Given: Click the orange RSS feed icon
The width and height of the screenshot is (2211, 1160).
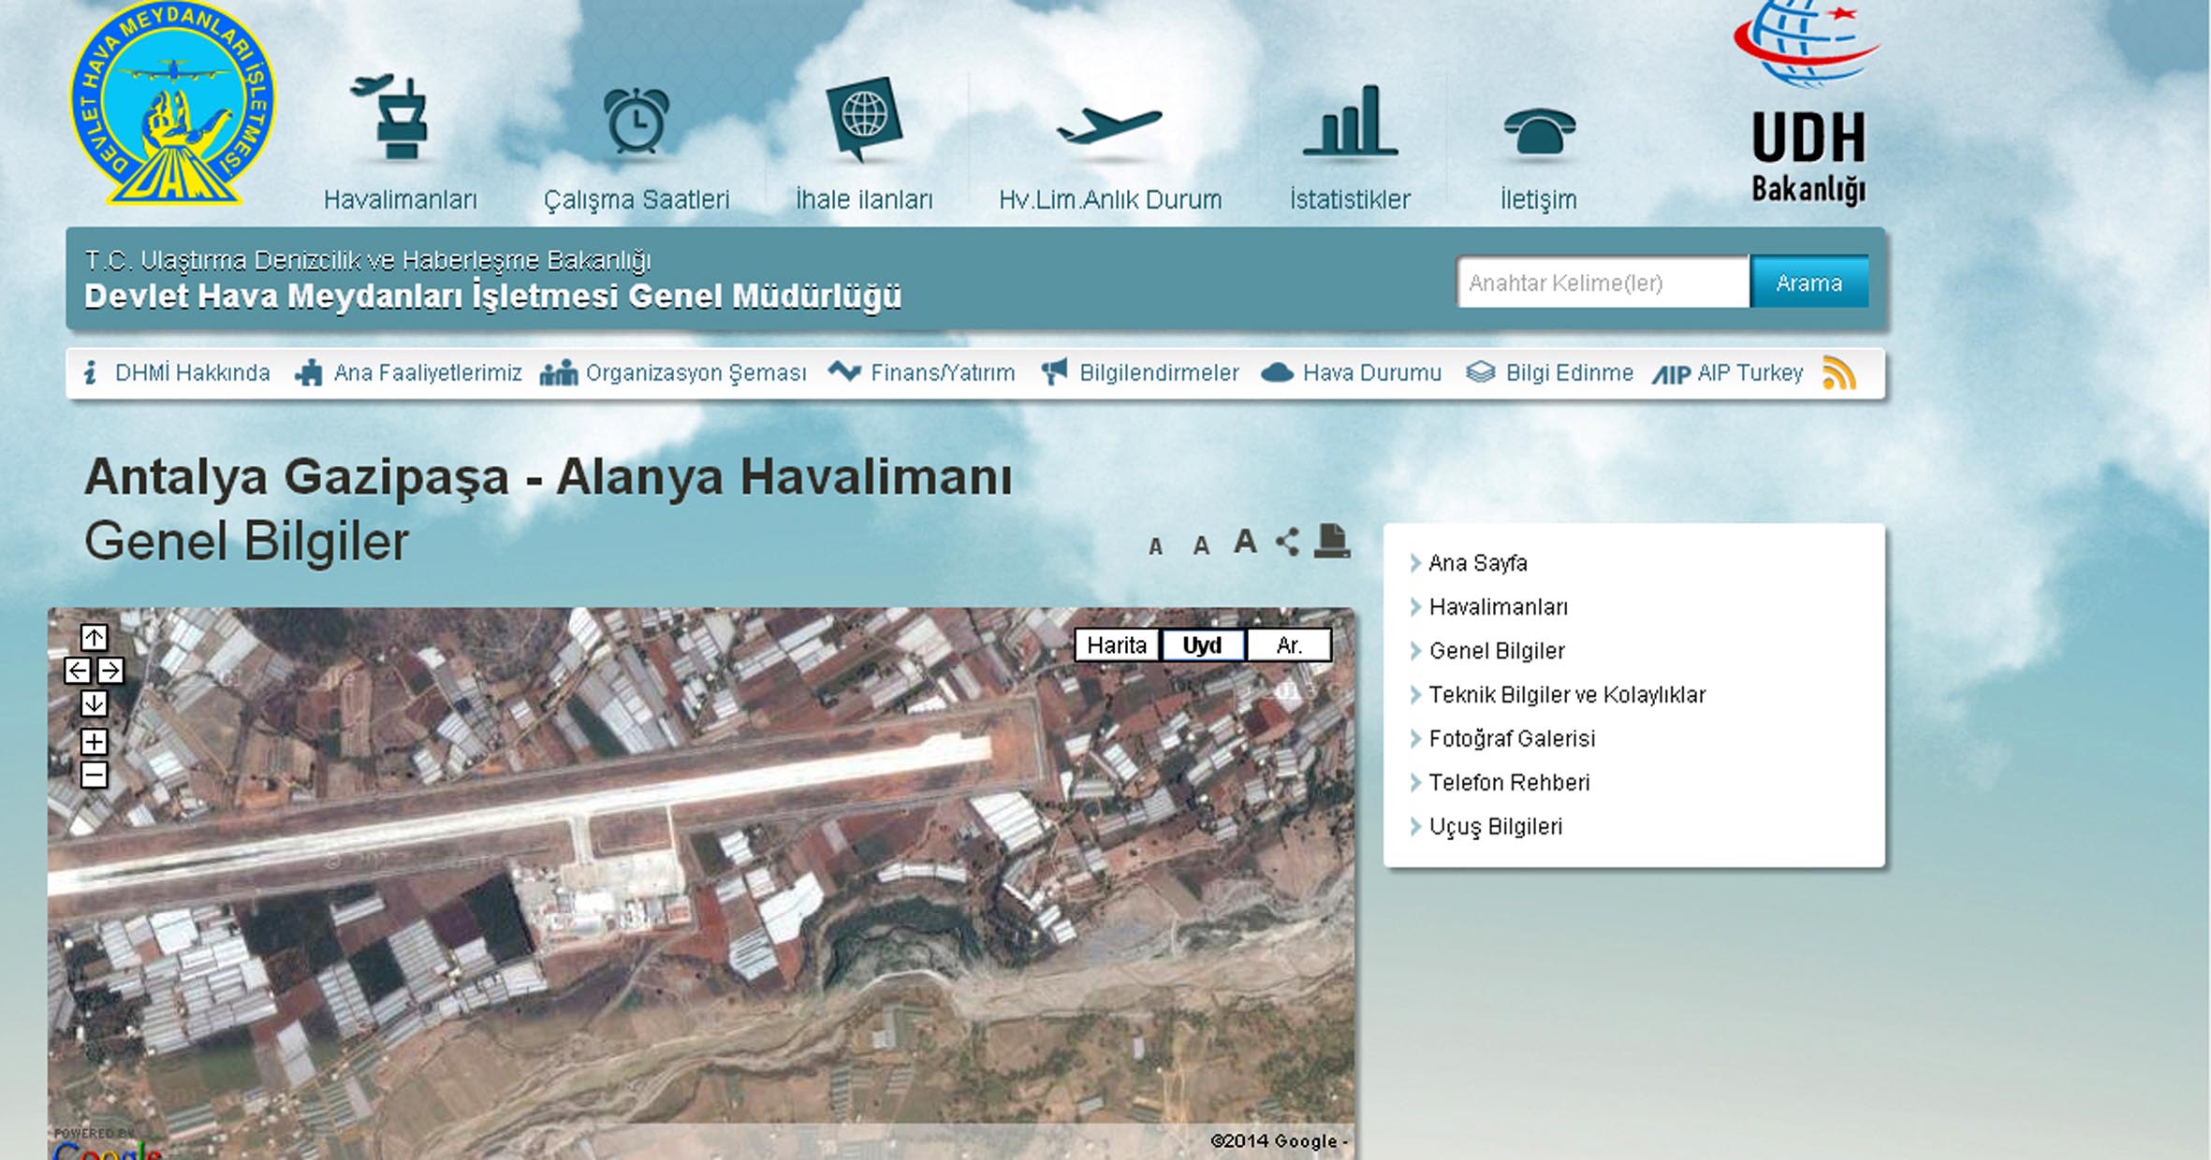Looking at the screenshot, I should 1838,373.
